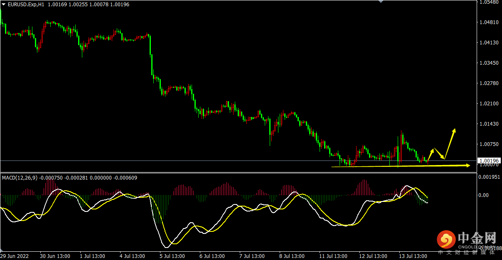Click the 0.001951 MACD scale label

(490, 177)
